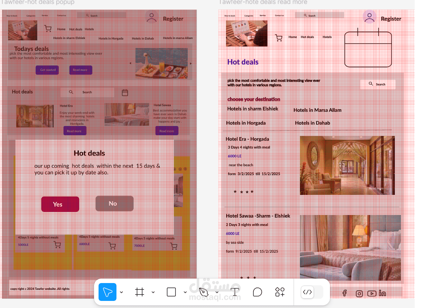Screen dimensions: 430x308
Task: Click user profile icon in popup frame
Action: [x=152, y=18]
